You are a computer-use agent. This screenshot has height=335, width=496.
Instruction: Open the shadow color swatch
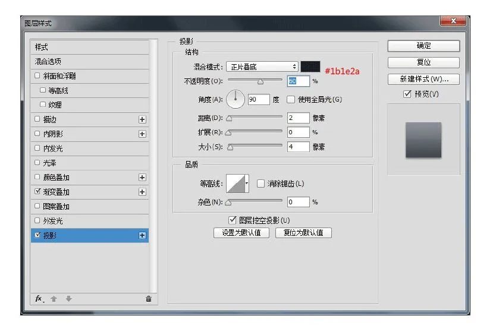coord(310,67)
